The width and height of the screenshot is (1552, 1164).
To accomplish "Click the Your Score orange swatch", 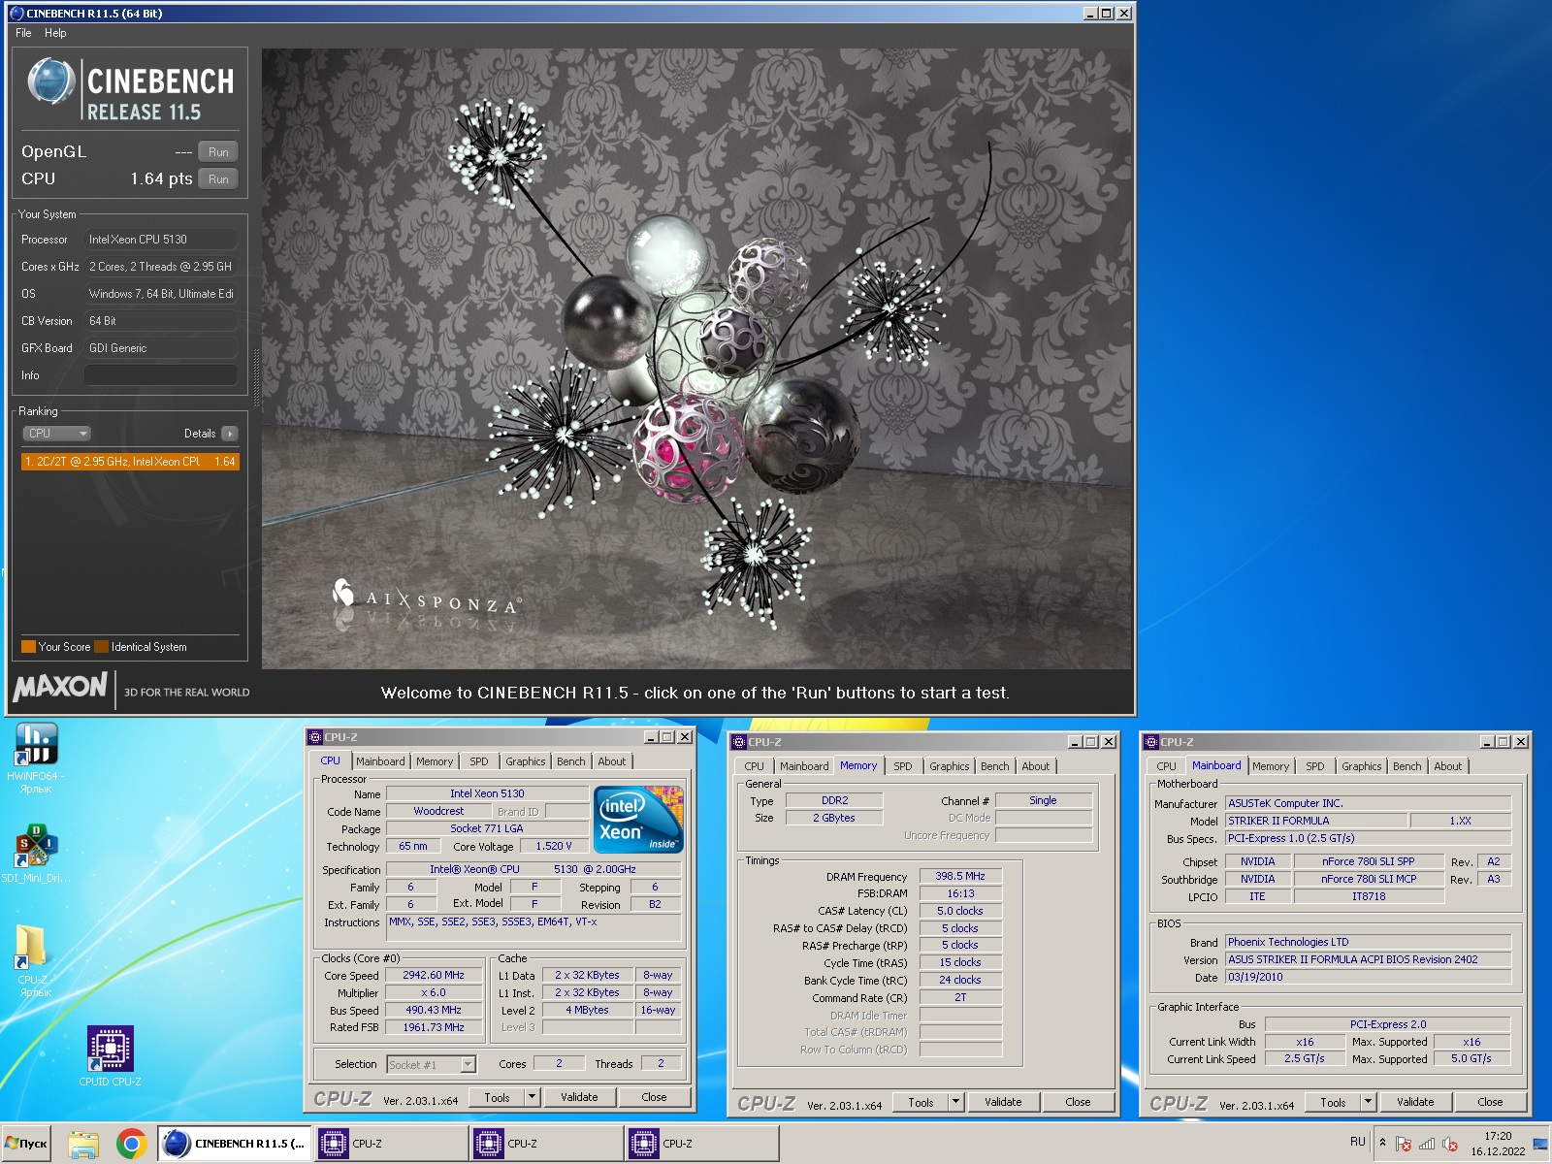I will click(x=28, y=647).
